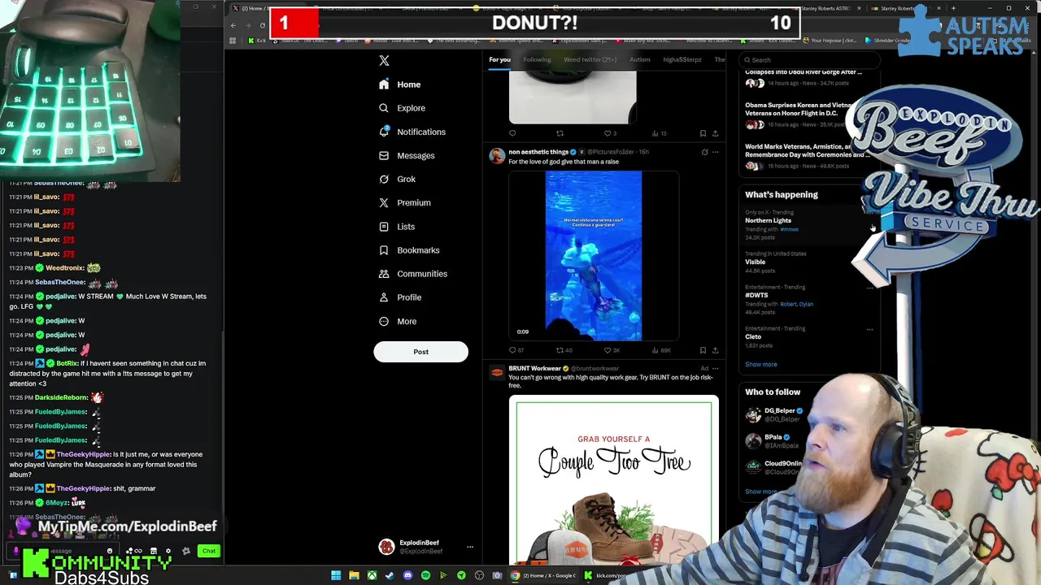Open more options on non aesthetic things post
This screenshot has width=1041, height=585.
point(716,152)
